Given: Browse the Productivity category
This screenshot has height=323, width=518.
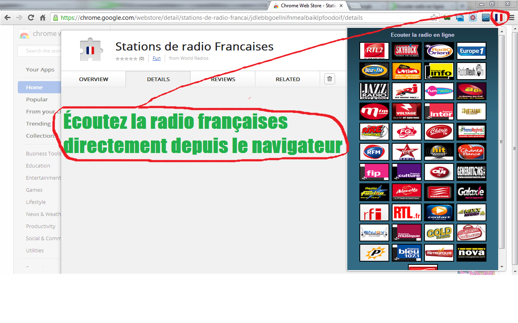Looking at the screenshot, I should coord(40,226).
